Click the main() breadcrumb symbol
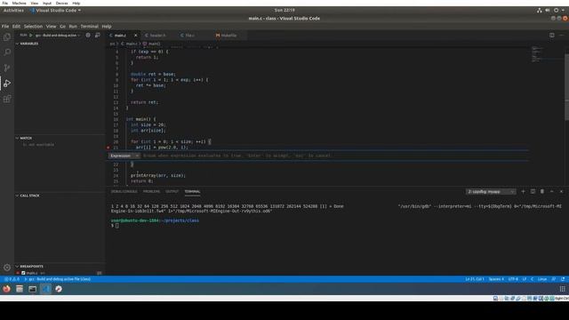The width and height of the screenshot is (569, 320). point(152,44)
